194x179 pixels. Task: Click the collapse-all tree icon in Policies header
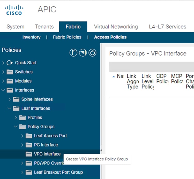tap(83, 53)
